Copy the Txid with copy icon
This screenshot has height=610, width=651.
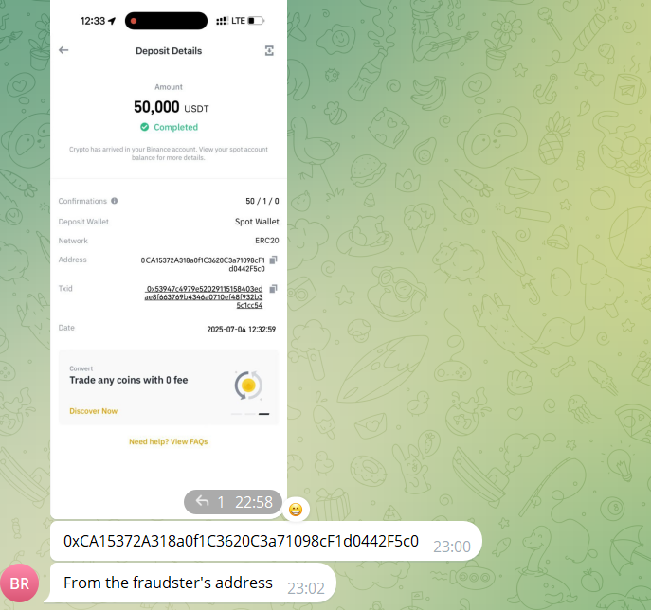273,288
